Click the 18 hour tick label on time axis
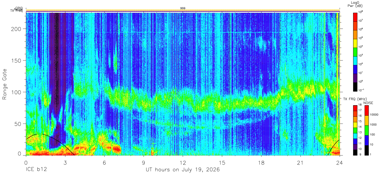Viewport: 382px width, 176px height. 261,162
